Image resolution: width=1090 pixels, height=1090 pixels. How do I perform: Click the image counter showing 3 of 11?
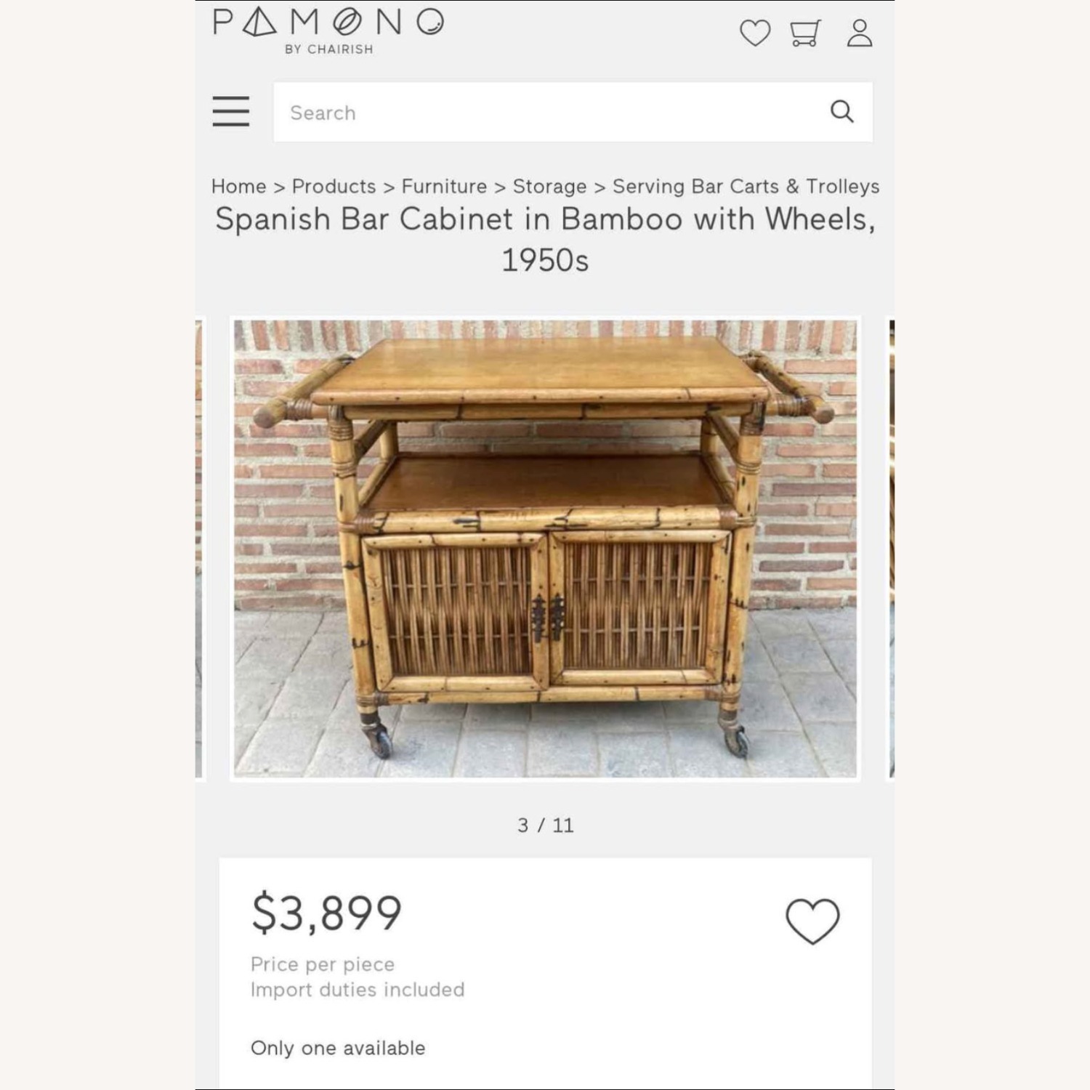tap(544, 825)
